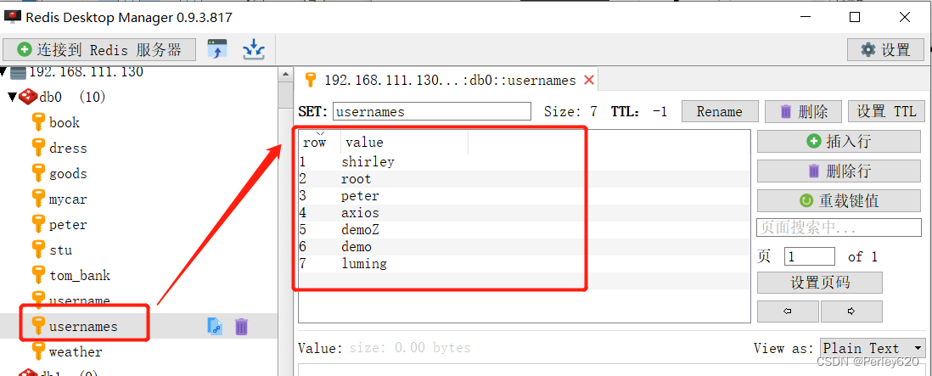Collapse the db0 database node
Screen dimensions: 932x376
12,97
